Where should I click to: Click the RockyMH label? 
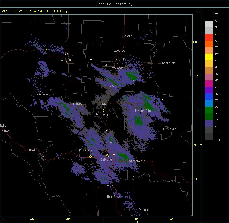65,60
